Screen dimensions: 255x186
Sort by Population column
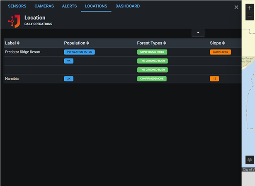coord(76,43)
